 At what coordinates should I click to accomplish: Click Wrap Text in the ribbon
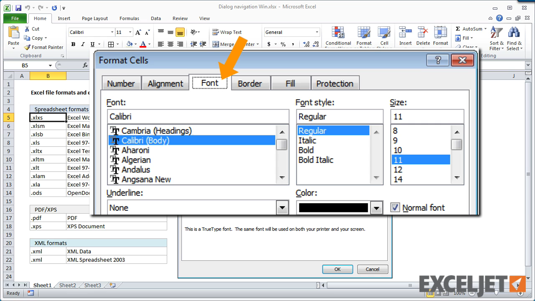[227, 32]
